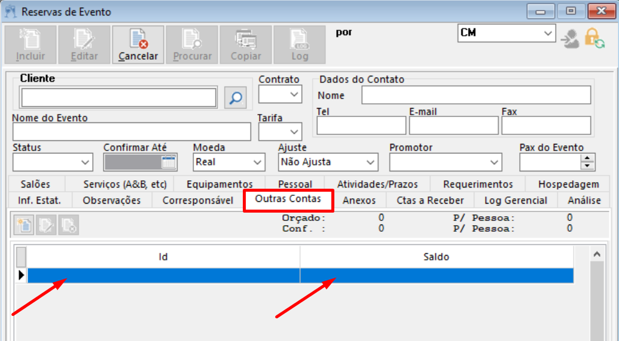
Task: Select the highlighted row's Saldo cell
Action: [x=437, y=275]
